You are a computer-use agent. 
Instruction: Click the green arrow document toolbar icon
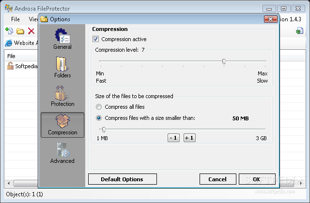[299, 31]
